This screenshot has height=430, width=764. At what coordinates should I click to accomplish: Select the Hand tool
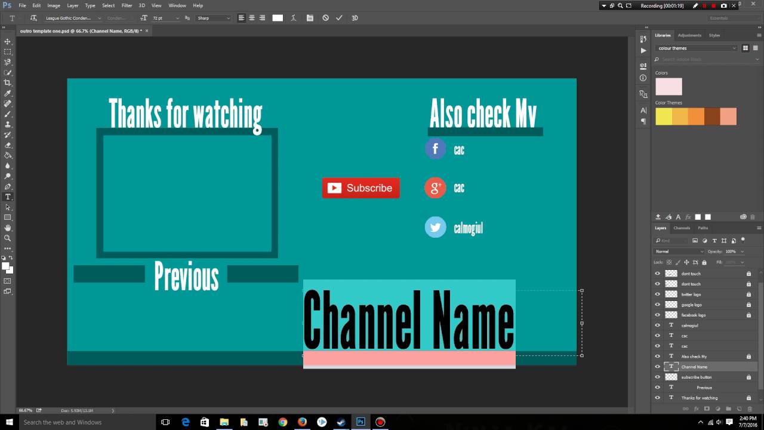(8, 228)
